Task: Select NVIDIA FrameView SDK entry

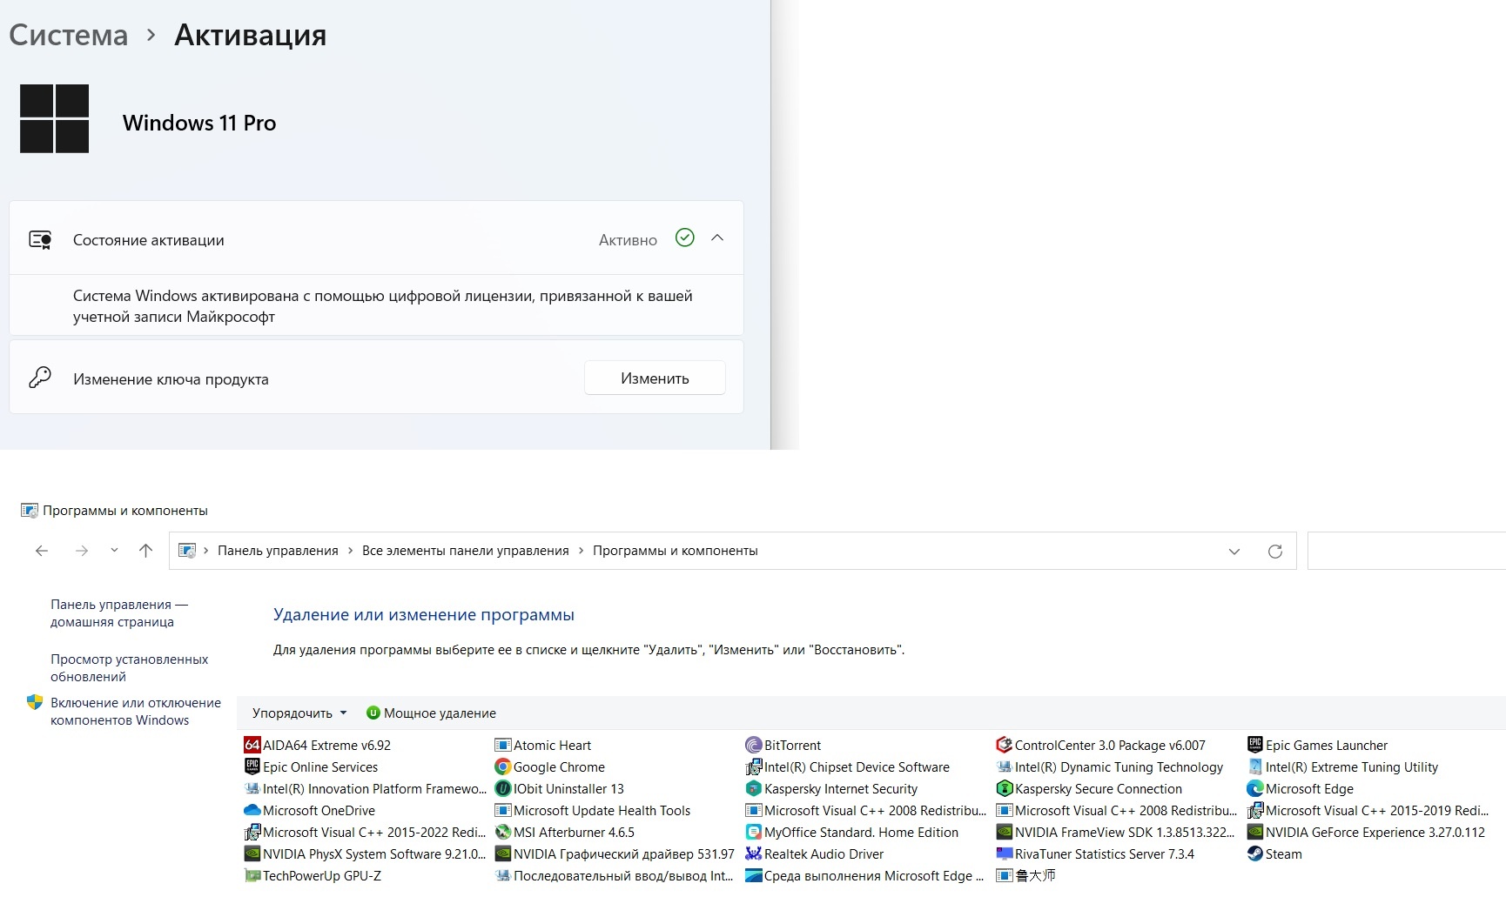Action: click(x=1115, y=832)
